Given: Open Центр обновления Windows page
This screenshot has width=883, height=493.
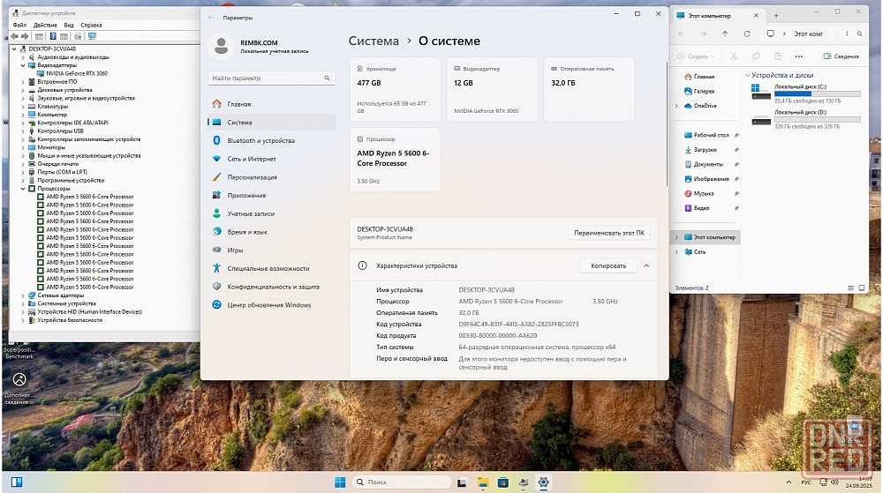Looking at the screenshot, I should tap(268, 305).
